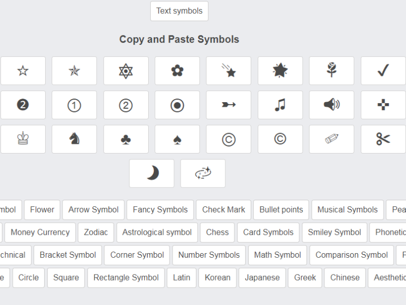
Task: Select the pencil symbol
Action: (x=331, y=139)
